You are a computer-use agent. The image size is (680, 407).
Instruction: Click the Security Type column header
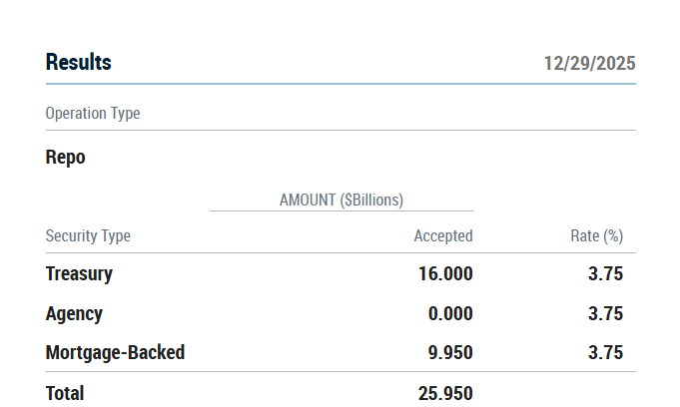88,236
